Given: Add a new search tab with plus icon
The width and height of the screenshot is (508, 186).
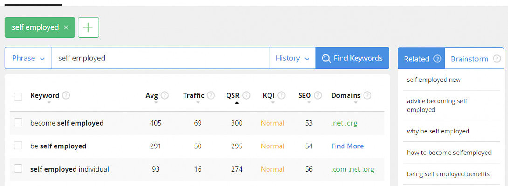Looking at the screenshot, I should click(x=89, y=27).
